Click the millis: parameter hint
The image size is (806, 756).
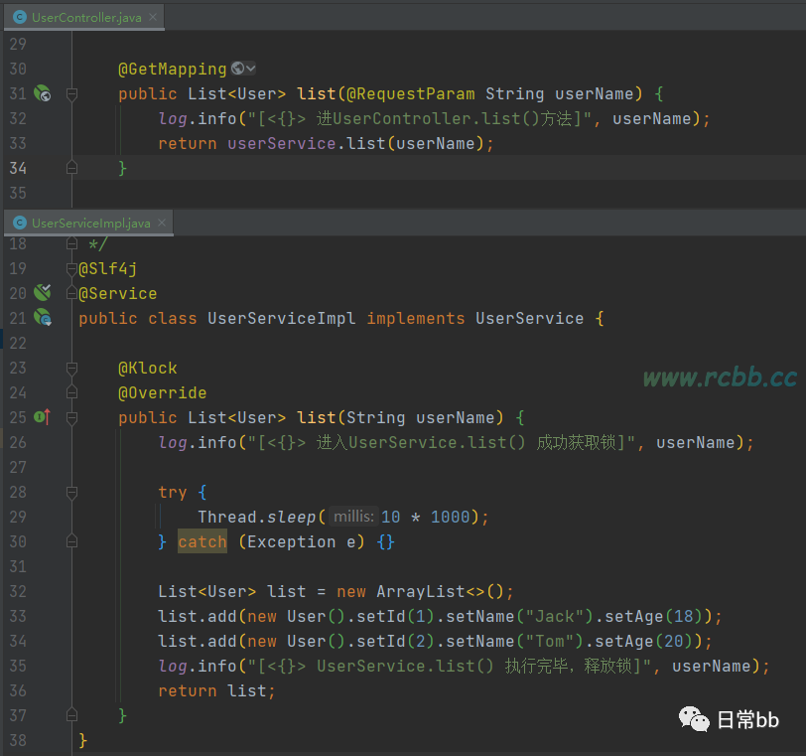(x=353, y=517)
